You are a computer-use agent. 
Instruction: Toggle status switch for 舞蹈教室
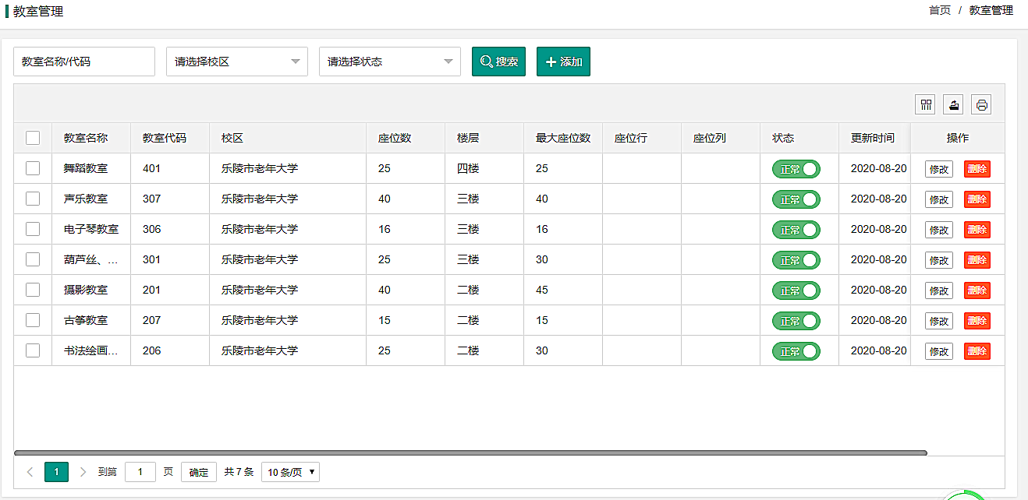point(796,169)
